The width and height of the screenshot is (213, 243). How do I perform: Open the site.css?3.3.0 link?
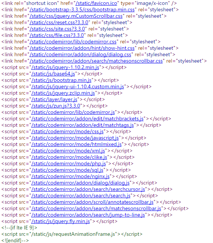(x=57, y=29)
